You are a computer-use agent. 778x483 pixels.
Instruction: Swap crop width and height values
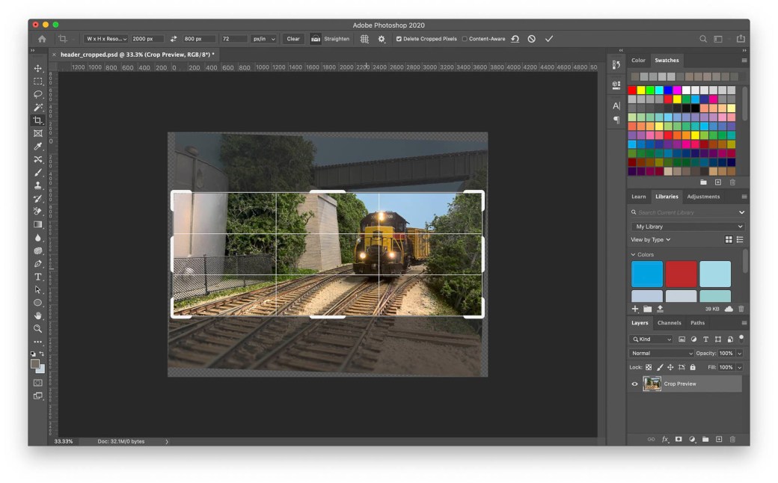click(174, 39)
